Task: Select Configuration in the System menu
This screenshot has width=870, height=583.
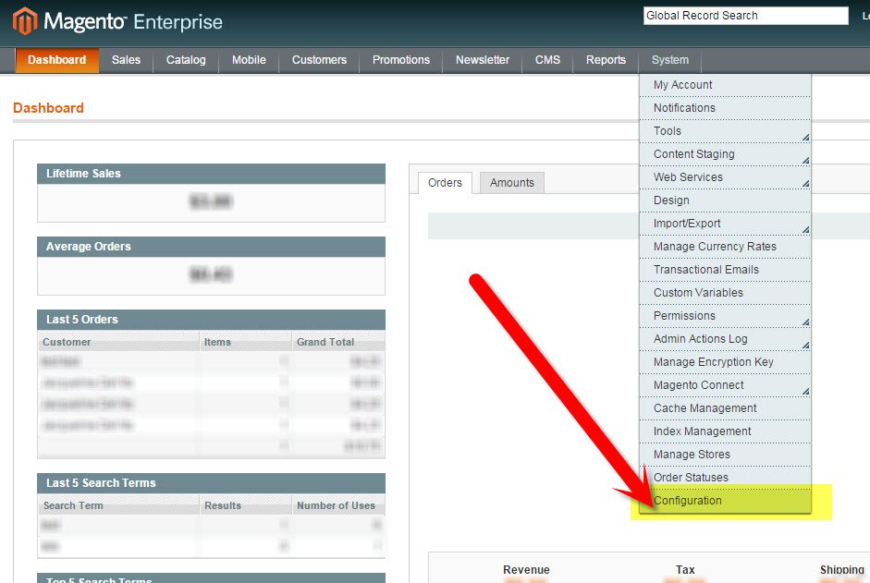Action: [725, 501]
